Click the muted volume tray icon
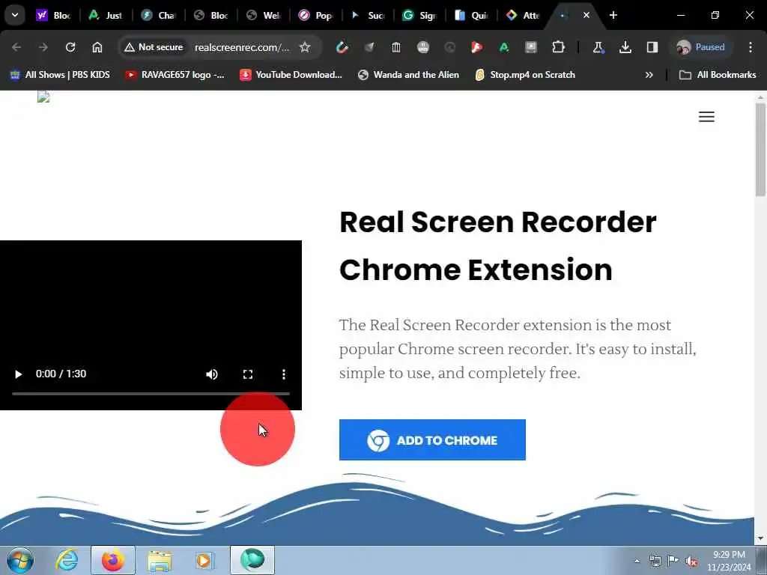Screen dimensions: 767x575 [x=691, y=561]
